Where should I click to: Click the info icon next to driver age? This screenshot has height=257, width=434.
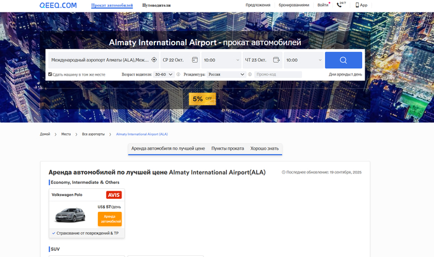pyautogui.click(x=179, y=74)
